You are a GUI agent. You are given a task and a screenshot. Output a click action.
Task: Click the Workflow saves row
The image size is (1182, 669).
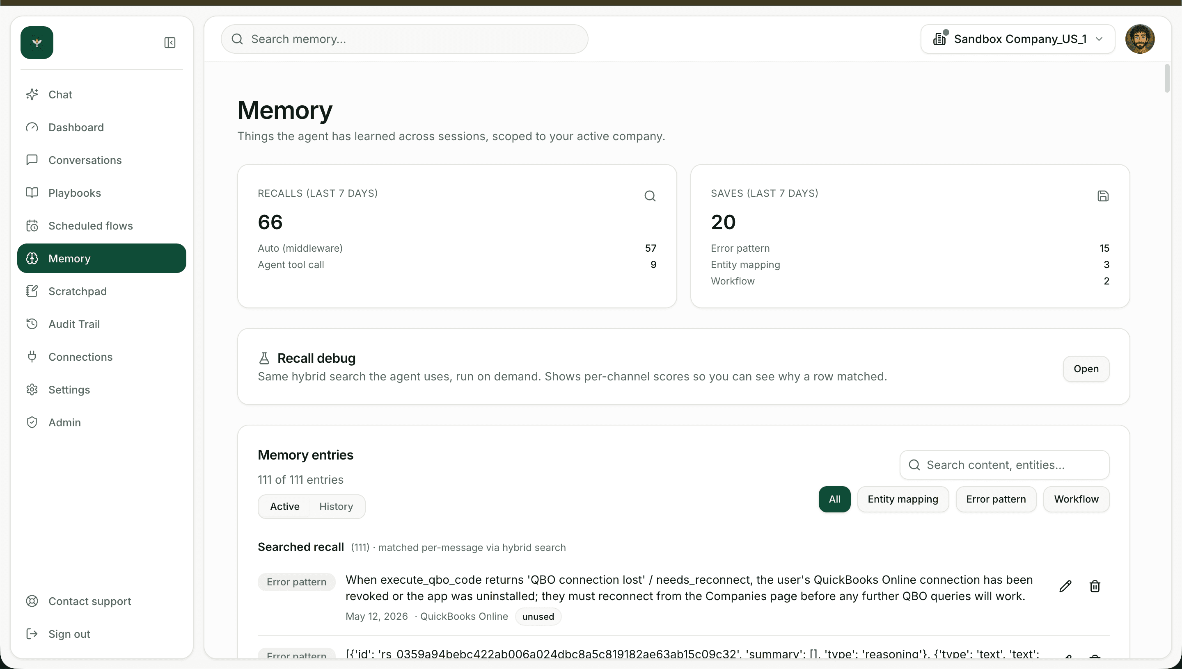coord(910,281)
